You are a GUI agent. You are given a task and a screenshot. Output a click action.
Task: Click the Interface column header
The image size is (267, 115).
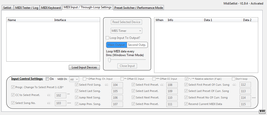pos(60,20)
